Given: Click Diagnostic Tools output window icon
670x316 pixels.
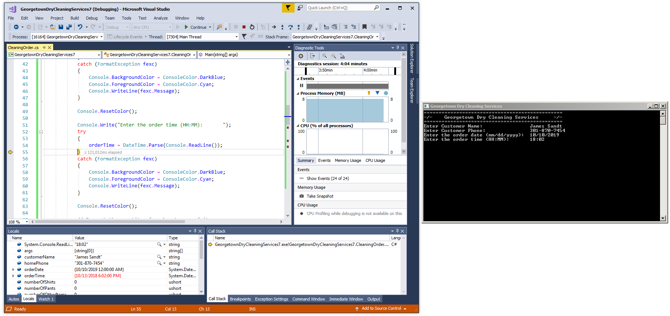Looking at the screenshot, I should pos(313,56).
